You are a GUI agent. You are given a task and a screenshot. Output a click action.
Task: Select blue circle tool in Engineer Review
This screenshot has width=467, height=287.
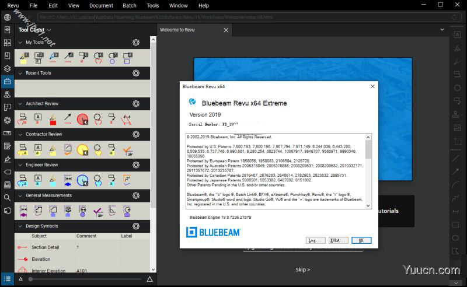pos(82,180)
